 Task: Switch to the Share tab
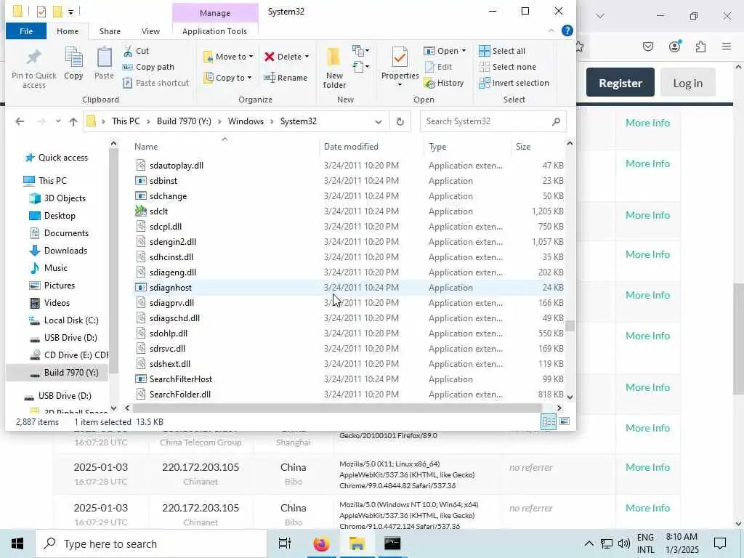pos(110,31)
